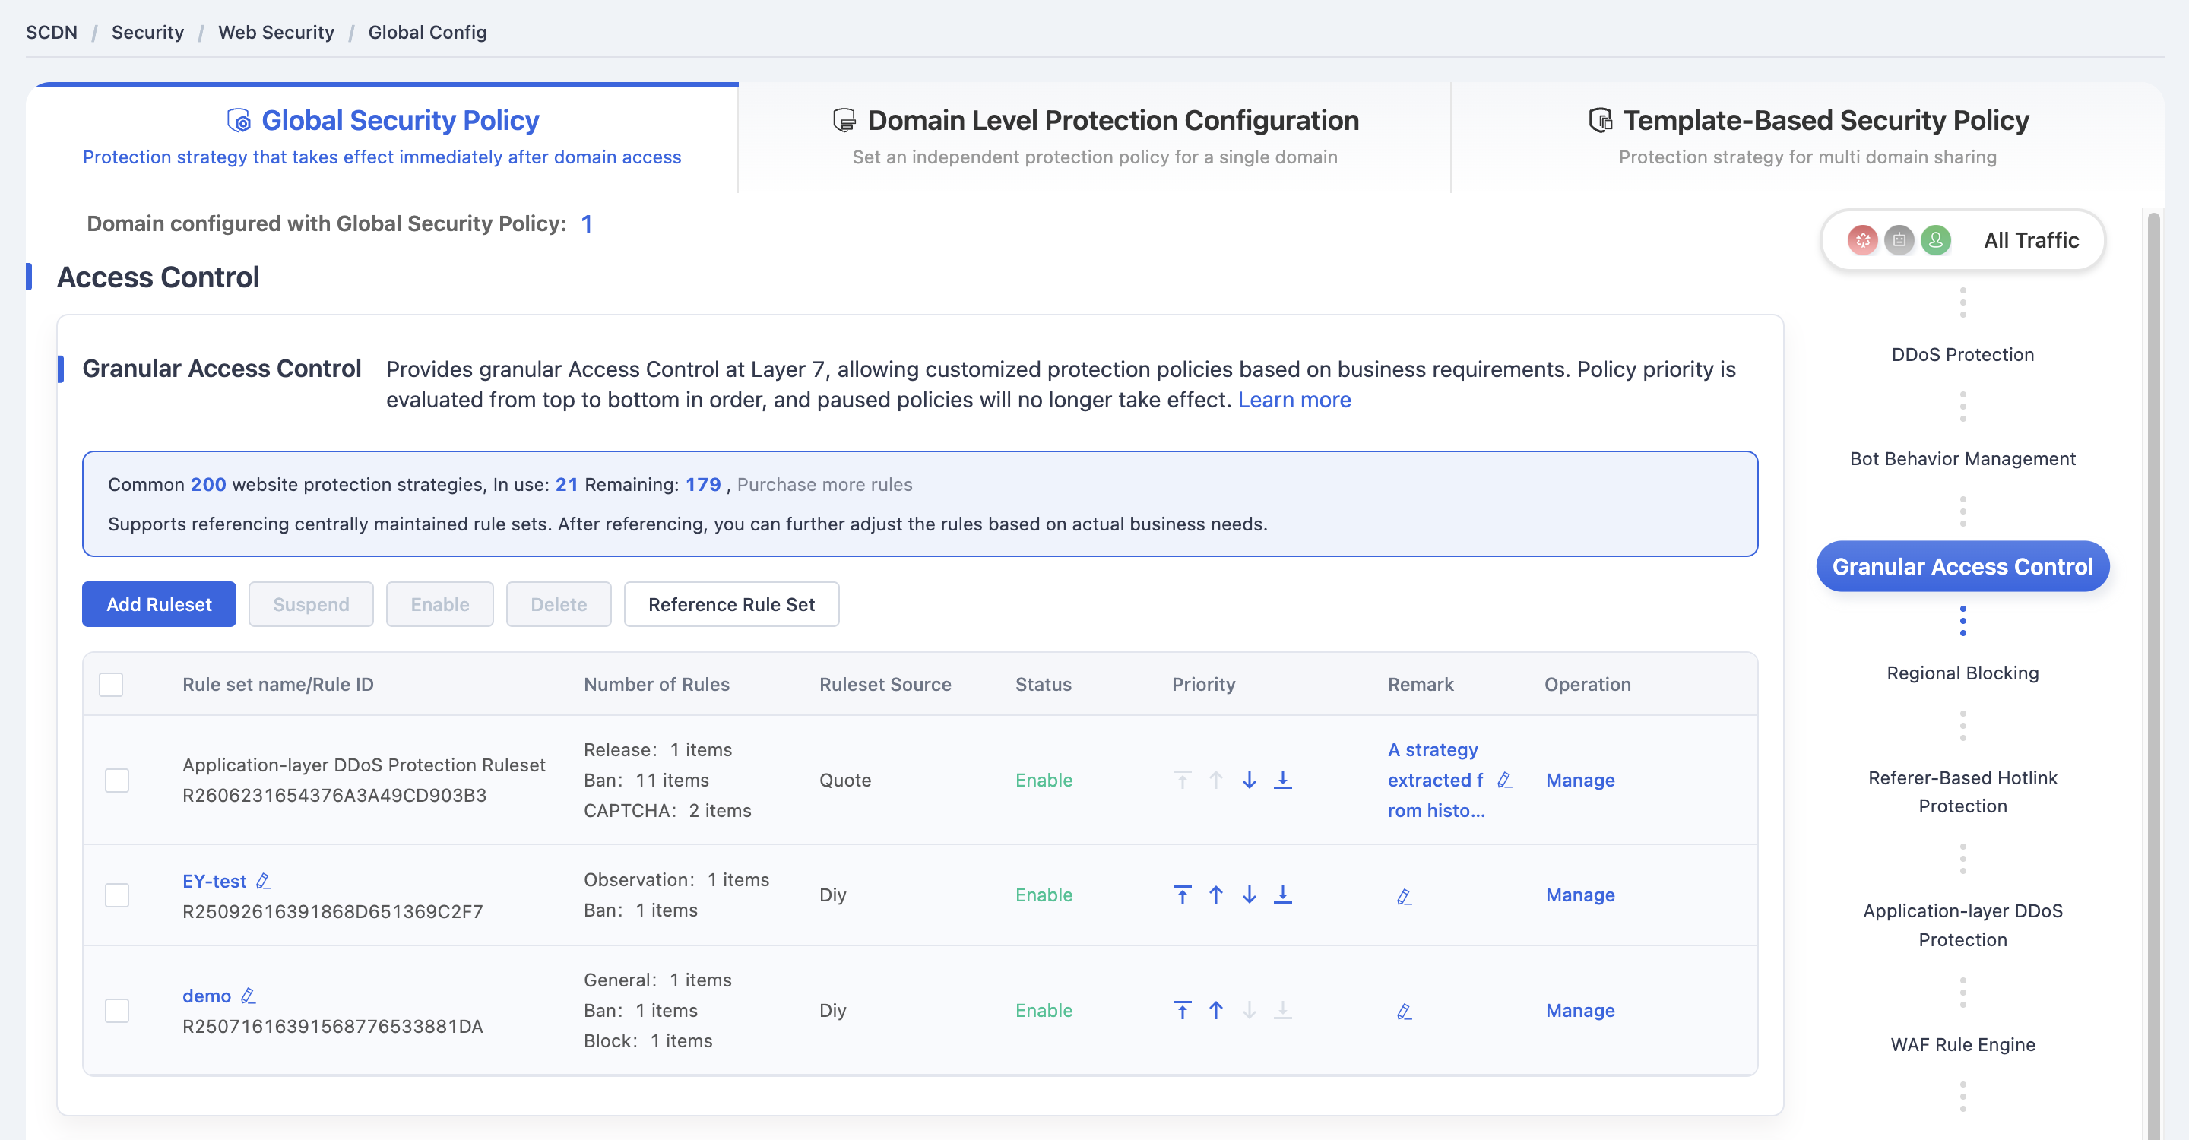
Task: Open the Learn more link
Action: click(x=1294, y=400)
